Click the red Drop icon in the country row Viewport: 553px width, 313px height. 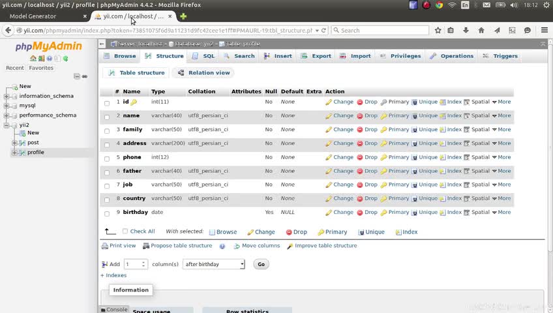tap(360, 199)
